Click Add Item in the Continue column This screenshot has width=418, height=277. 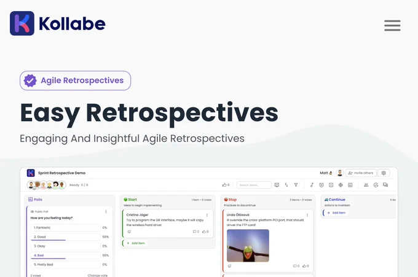click(x=336, y=213)
